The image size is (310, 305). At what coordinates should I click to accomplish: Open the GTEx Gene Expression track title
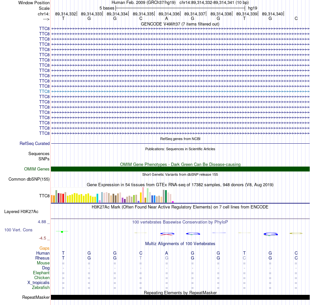tap(180, 185)
